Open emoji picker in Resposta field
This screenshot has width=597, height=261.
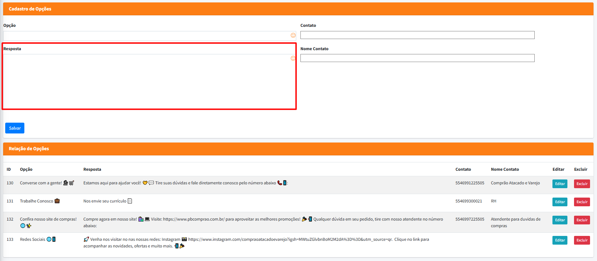coord(293,58)
